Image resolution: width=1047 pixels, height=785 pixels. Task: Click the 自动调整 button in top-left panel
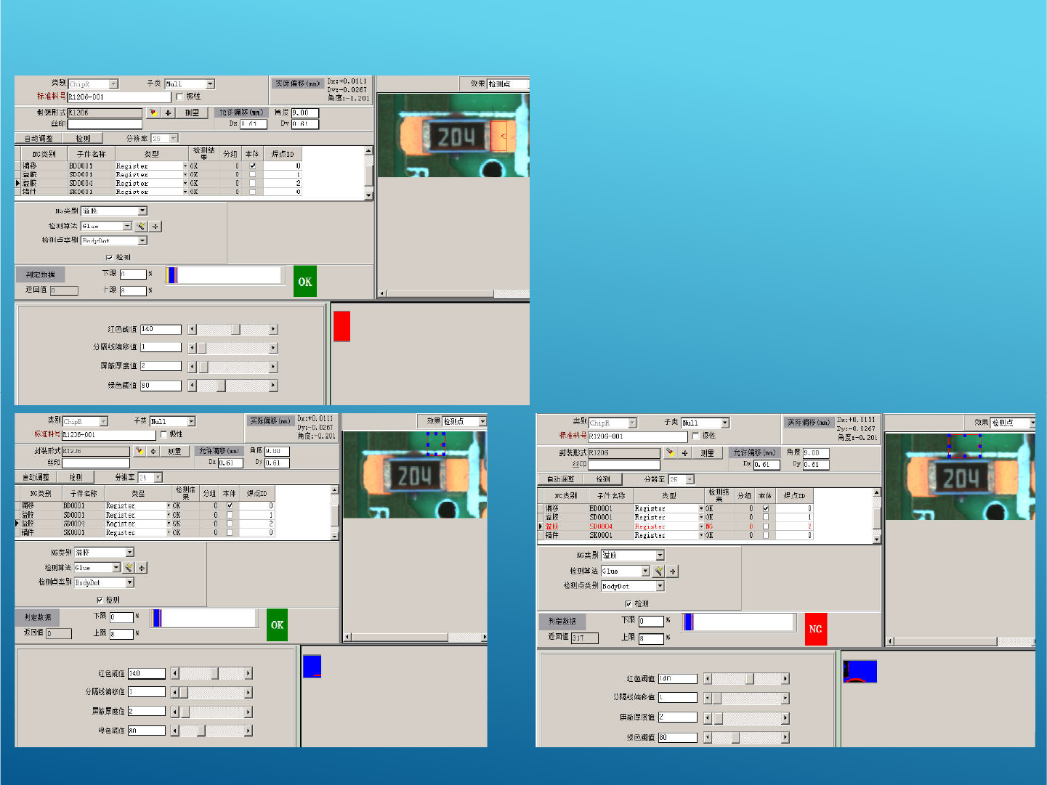click(39, 138)
